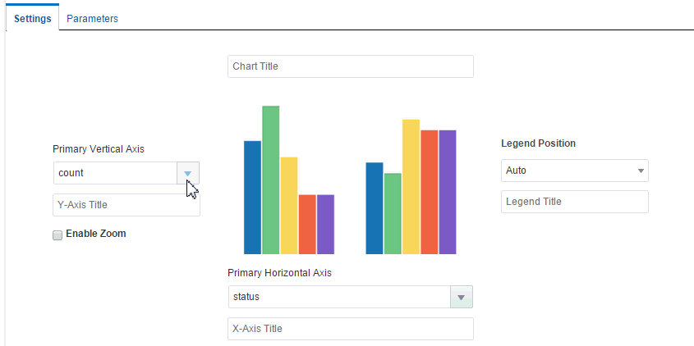Expand the Primary Horizontal Axis dropdown arrow

(461, 297)
